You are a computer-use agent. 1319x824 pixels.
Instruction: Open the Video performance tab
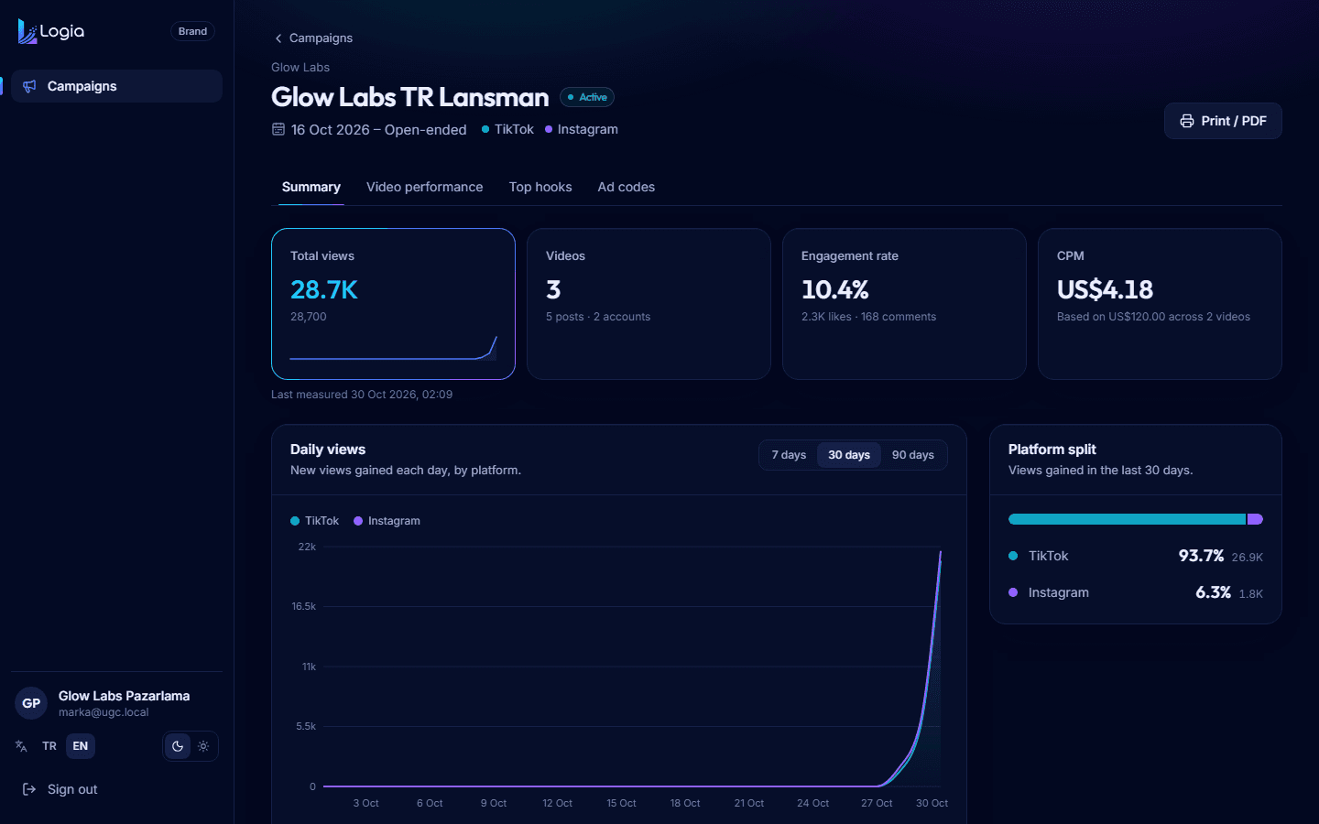pyautogui.click(x=425, y=187)
